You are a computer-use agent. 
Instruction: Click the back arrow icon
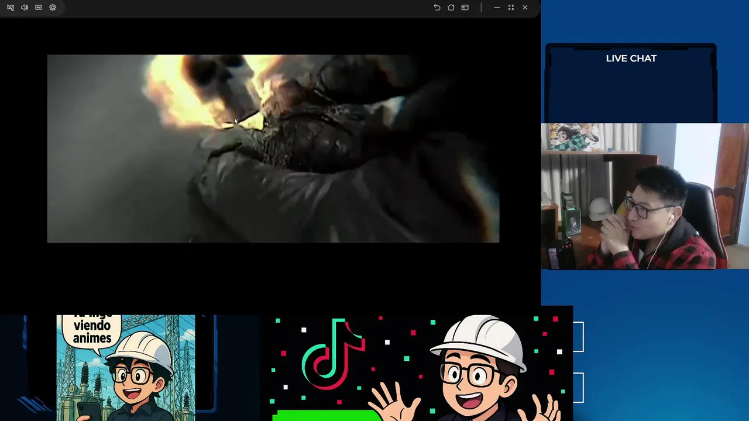[437, 8]
